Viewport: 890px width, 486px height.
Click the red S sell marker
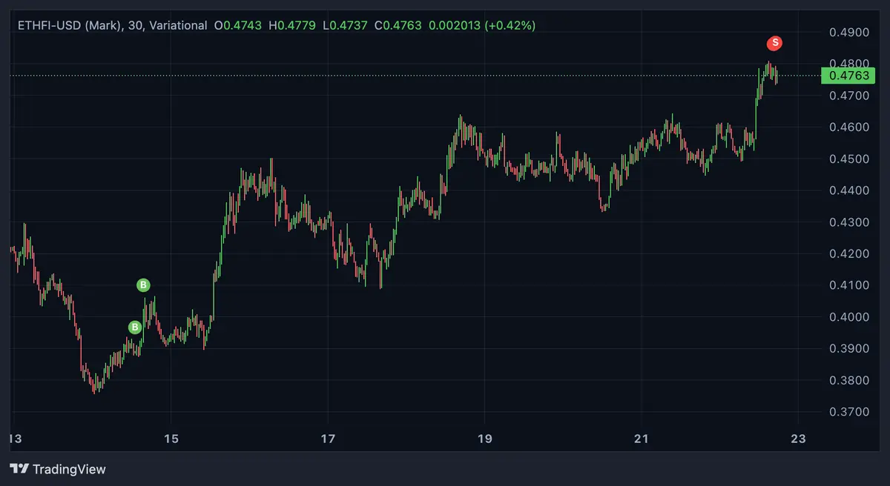[x=775, y=43]
